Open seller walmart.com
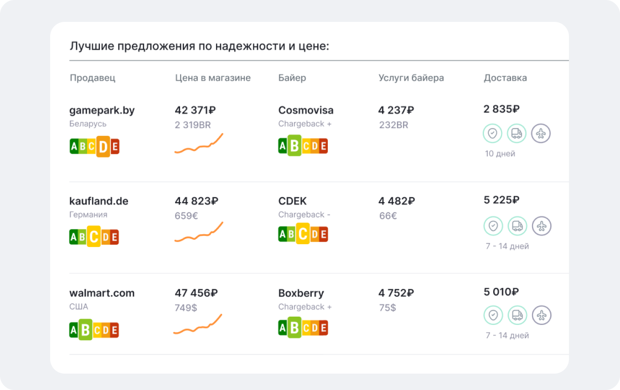Screen dimensions: 620x390 (102, 293)
